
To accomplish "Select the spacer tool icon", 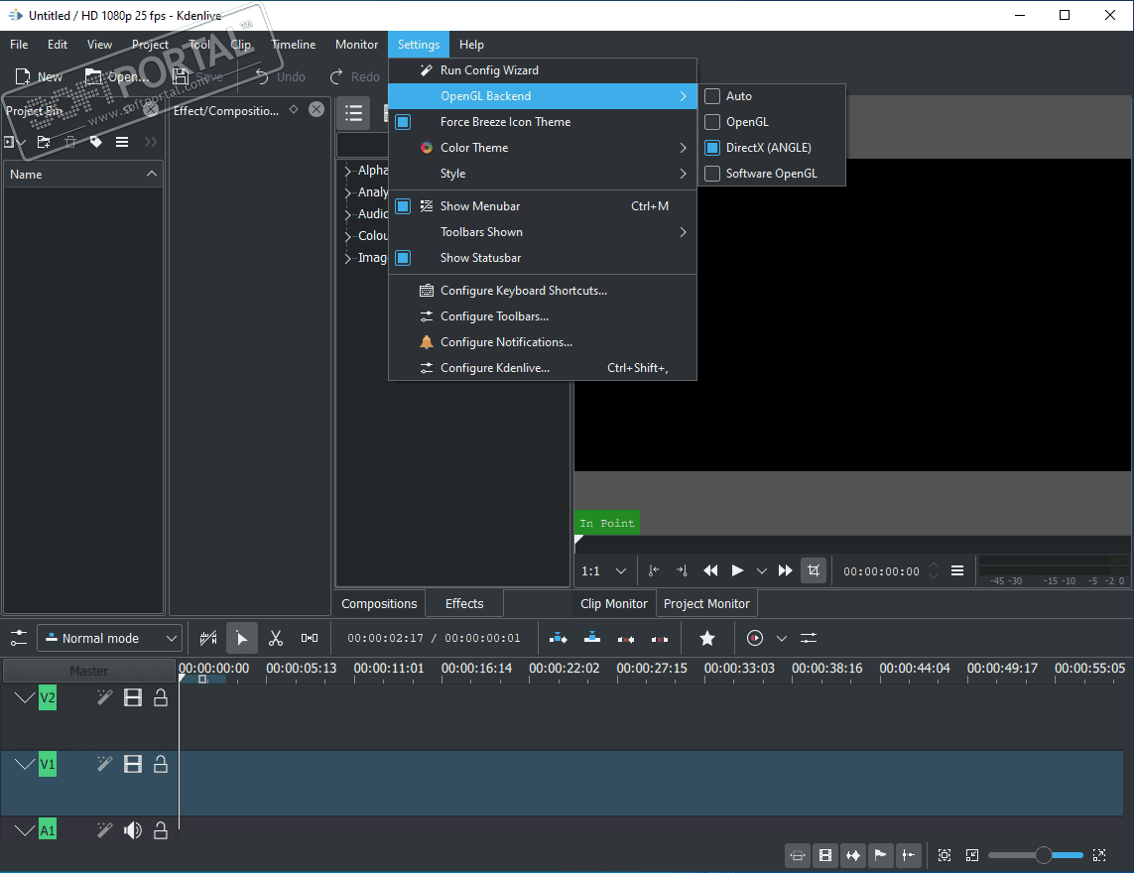I will [x=310, y=638].
